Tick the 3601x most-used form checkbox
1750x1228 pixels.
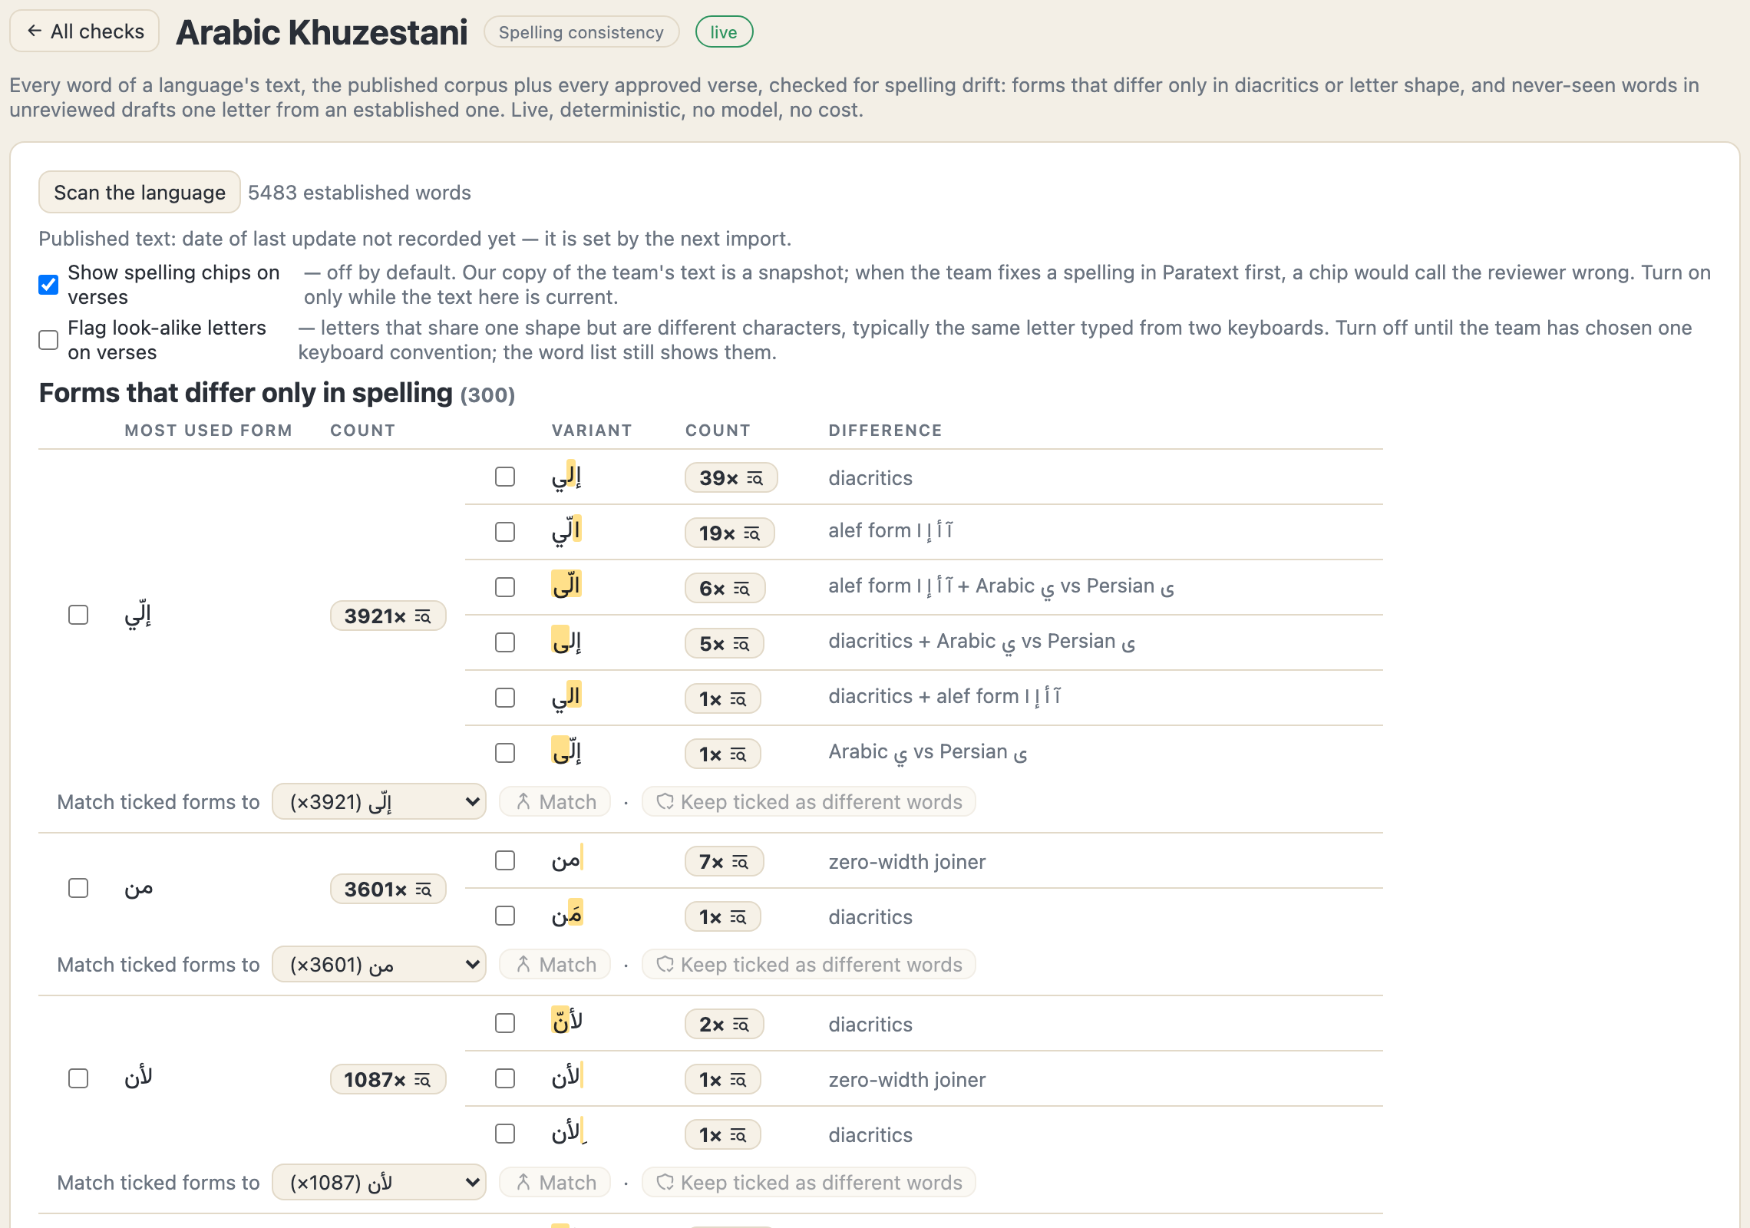pyautogui.click(x=78, y=888)
